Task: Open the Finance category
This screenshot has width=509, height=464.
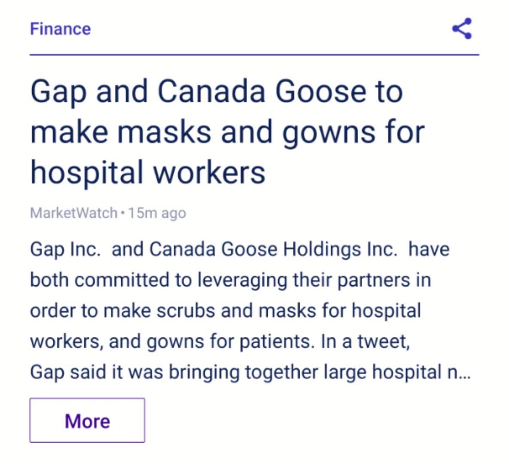Action: [60, 29]
